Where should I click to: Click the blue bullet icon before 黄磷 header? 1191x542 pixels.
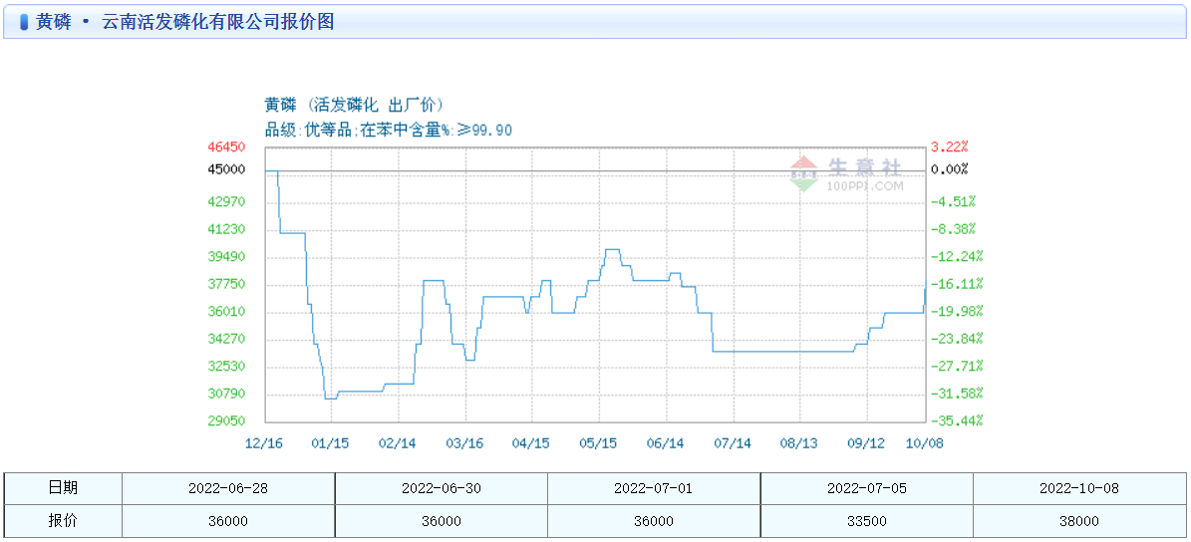coord(24,23)
